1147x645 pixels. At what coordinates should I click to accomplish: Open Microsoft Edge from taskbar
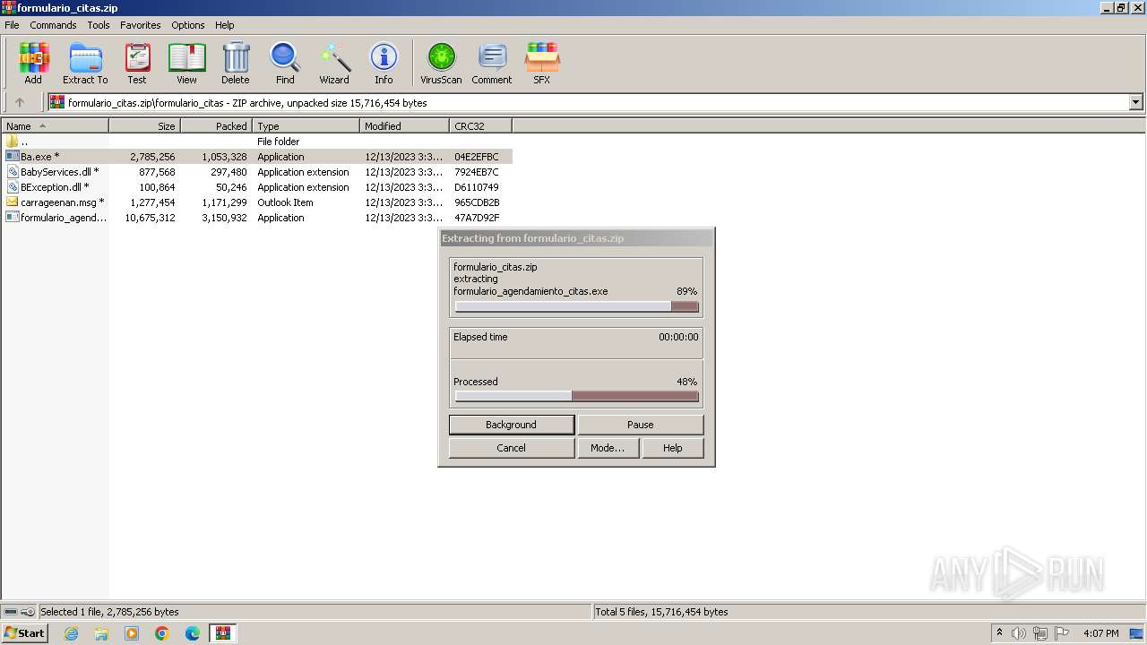193,633
